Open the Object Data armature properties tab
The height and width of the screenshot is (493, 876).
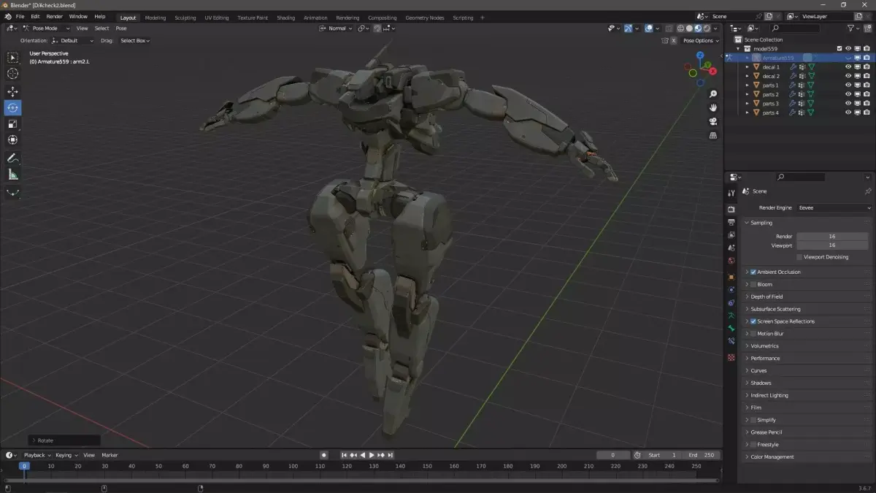(x=731, y=316)
